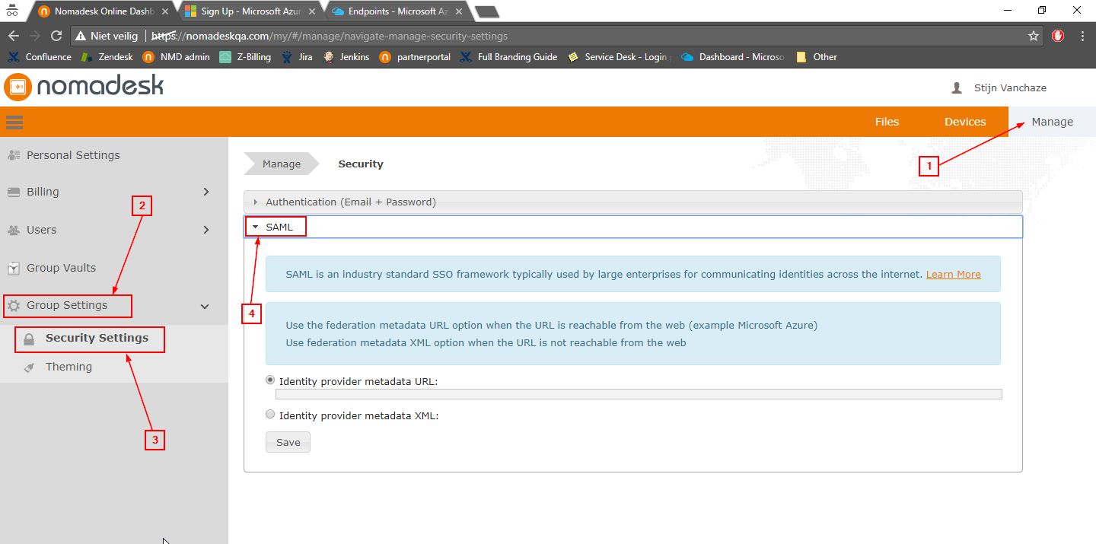This screenshot has width=1096, height=544.
Task: Open the hamburger menu icon
Action: [x=14, y=122]
